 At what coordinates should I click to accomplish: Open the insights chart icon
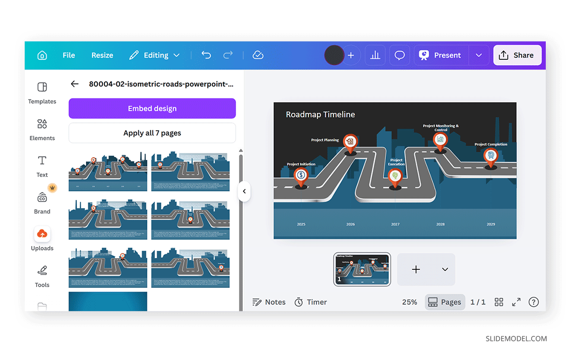click(375, 55)
